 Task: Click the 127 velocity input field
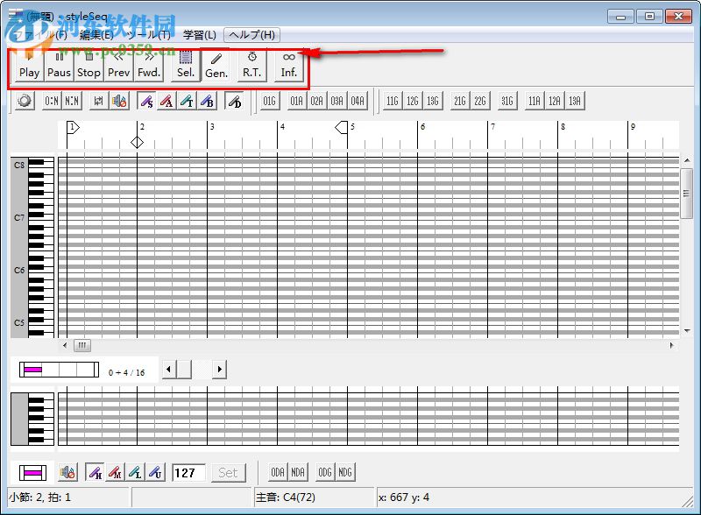pos(189,472)
